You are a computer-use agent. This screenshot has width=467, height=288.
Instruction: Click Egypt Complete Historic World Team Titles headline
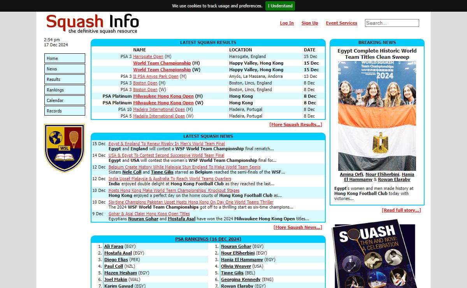[377, 54]
